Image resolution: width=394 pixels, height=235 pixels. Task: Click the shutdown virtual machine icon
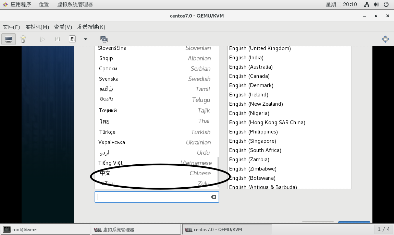(x=72, y=39)
